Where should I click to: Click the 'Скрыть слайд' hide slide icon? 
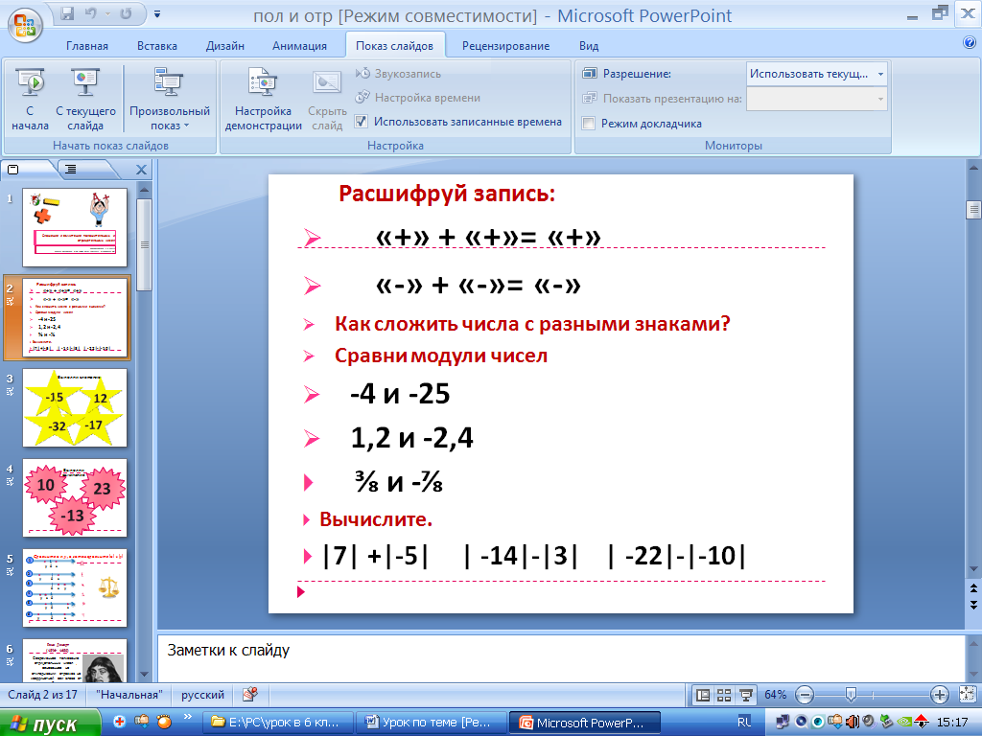[x=327, y=99]
